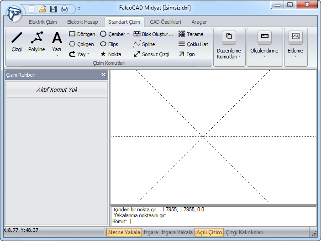Click the Aktif Komut Yok button

(x=57, y=89)
